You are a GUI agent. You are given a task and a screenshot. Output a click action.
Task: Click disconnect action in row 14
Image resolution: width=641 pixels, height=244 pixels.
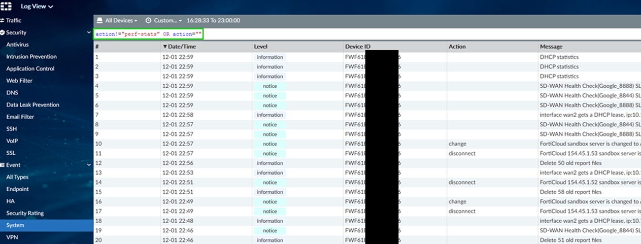[x=462, y=183]
